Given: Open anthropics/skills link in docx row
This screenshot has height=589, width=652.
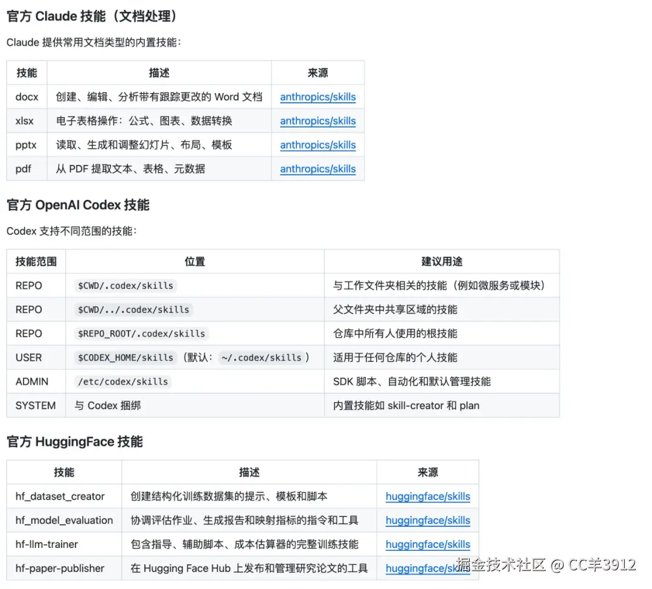Looking at the screenshot, I should pyautogui.click(x=318, y=97).
